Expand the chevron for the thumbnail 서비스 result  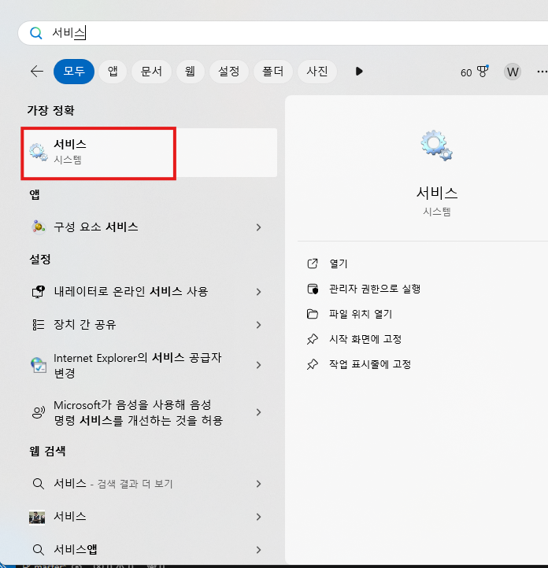(x=258, y=517)
